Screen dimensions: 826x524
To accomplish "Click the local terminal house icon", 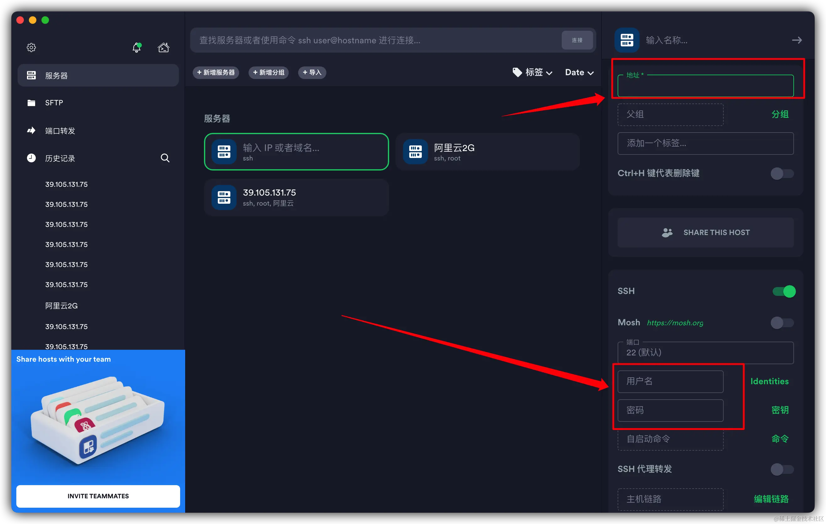I will click(x=163, y=47).
